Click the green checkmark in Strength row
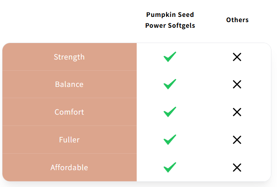Screen dimensions: 277x187 click(x=170, y=57)
